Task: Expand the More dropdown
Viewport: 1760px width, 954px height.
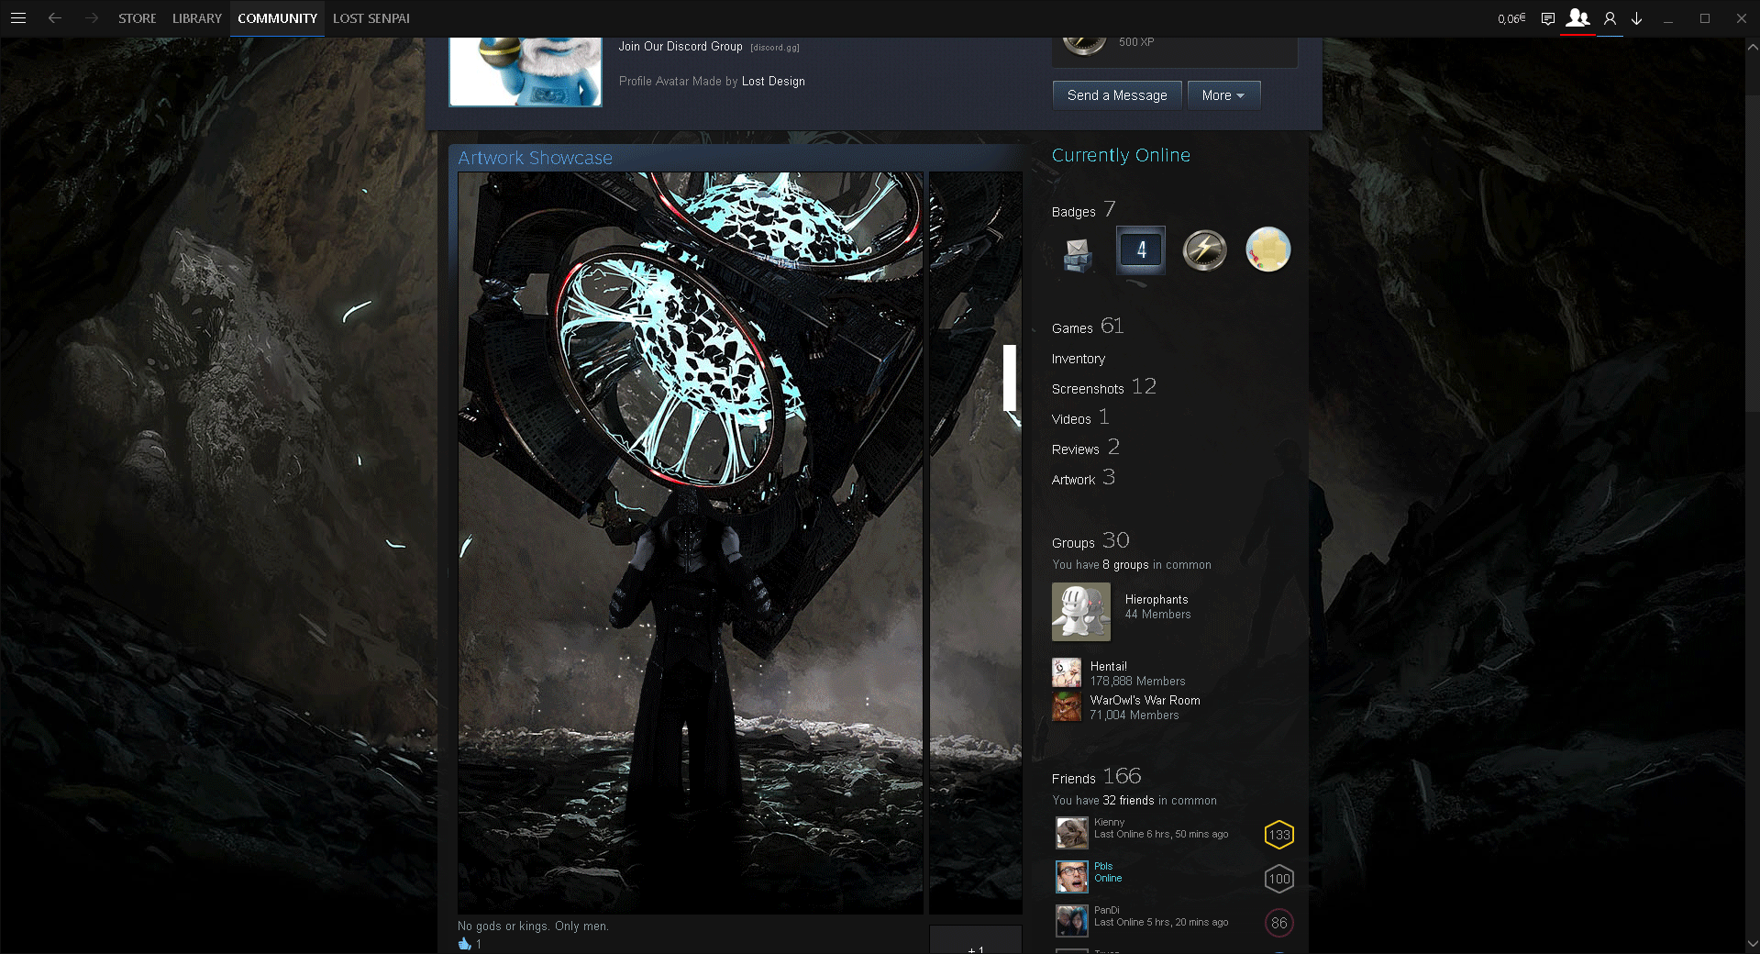Action: click(1223, 95)
